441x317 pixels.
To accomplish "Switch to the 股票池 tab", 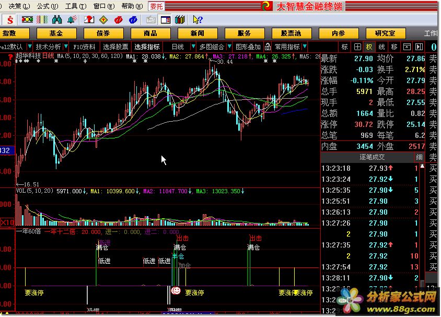I will coord(291,33).
